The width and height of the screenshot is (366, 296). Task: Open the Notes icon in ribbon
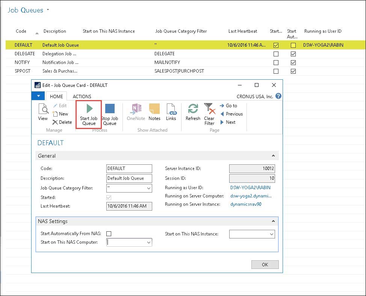pos(154,109)
